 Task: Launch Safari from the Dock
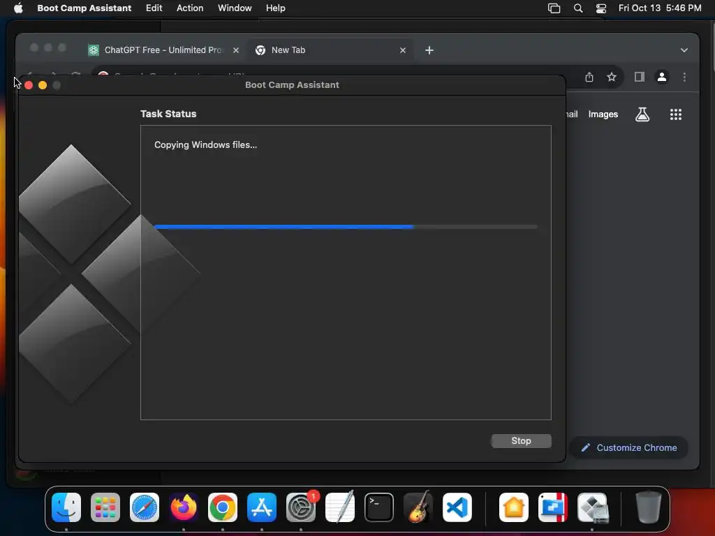tap(145, 507)
